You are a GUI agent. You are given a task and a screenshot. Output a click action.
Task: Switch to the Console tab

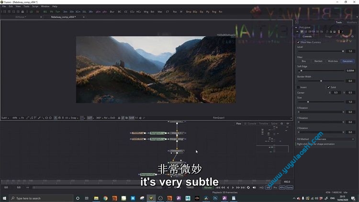(252, 124)
